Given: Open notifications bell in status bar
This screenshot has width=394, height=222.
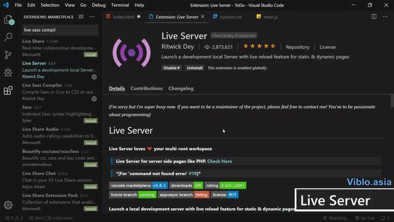Looking at the screenshot, I should pos(385,218).
